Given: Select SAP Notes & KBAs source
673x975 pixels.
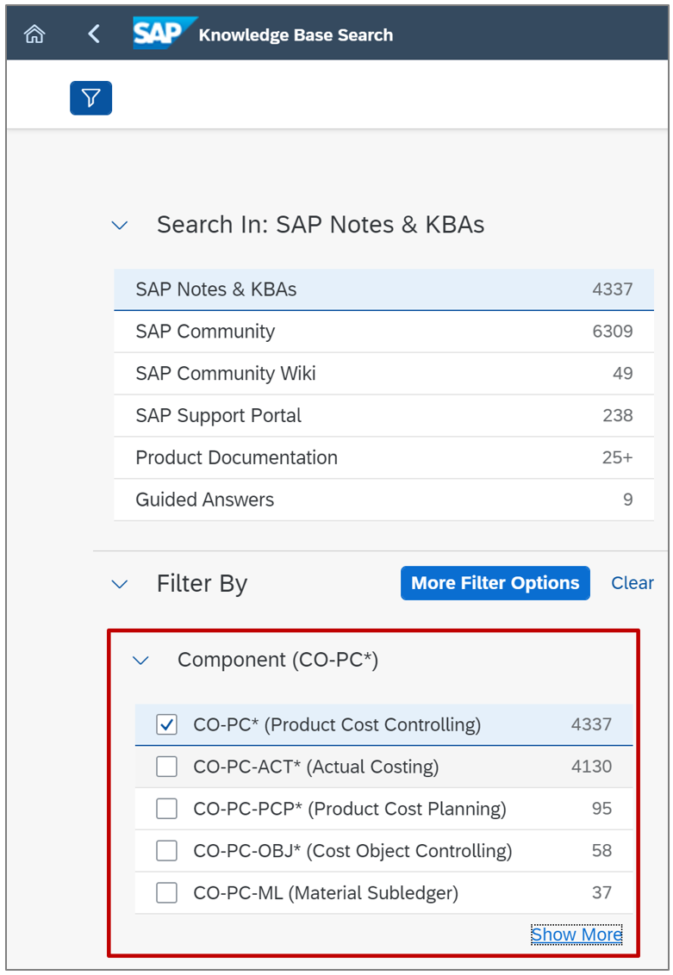Looking at the screenshot, I should 383,289.
